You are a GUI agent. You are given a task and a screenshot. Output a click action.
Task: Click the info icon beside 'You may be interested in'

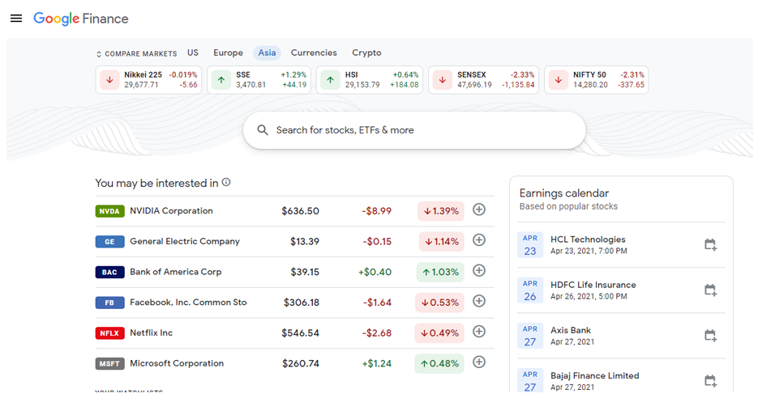pos(226,182)
